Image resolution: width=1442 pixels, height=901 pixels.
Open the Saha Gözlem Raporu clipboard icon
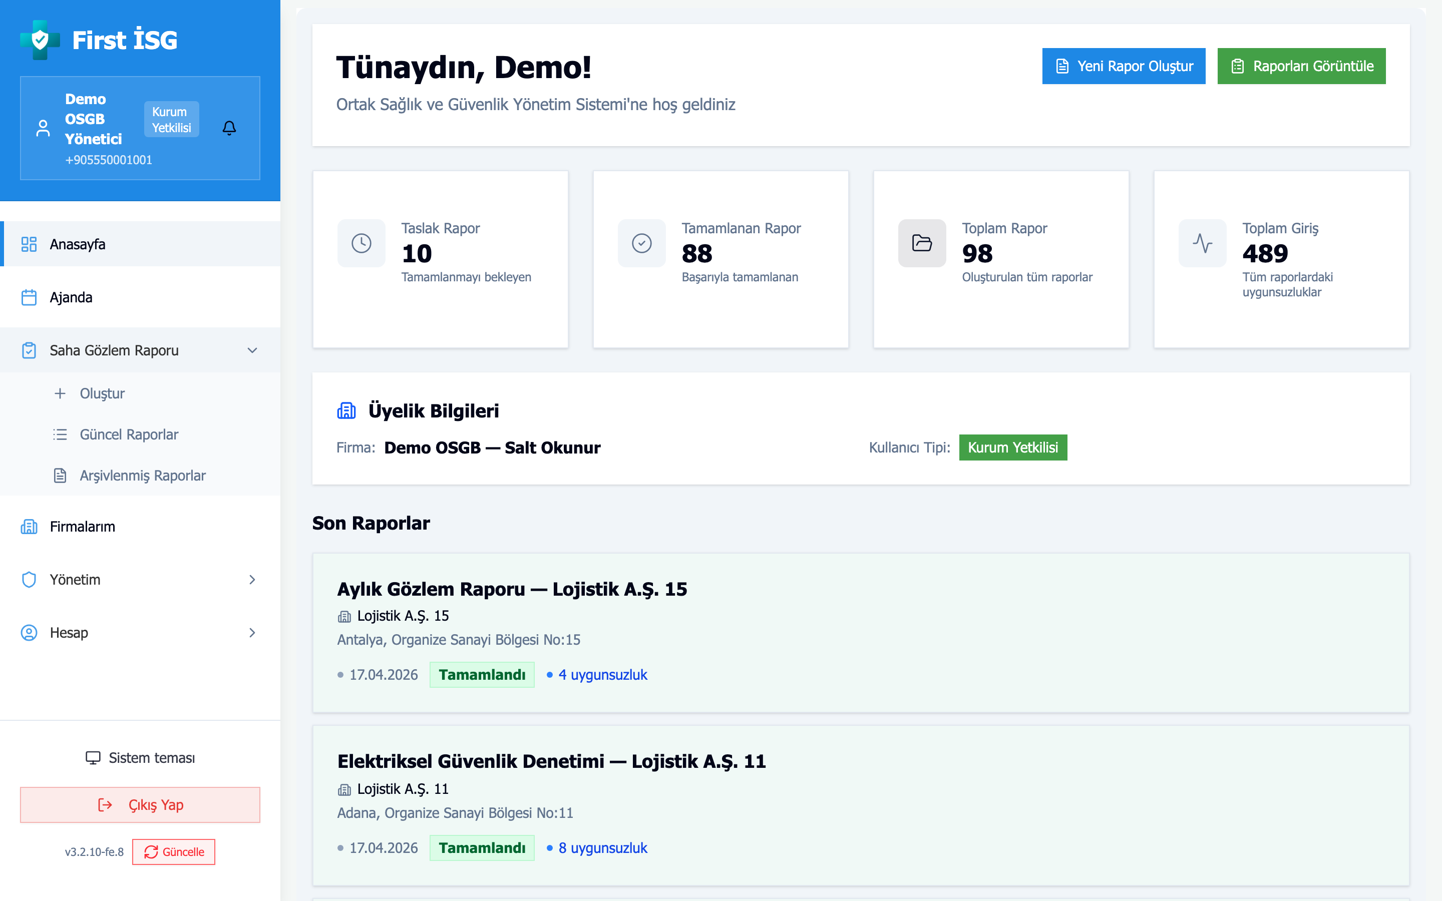(x=29, y=350)
